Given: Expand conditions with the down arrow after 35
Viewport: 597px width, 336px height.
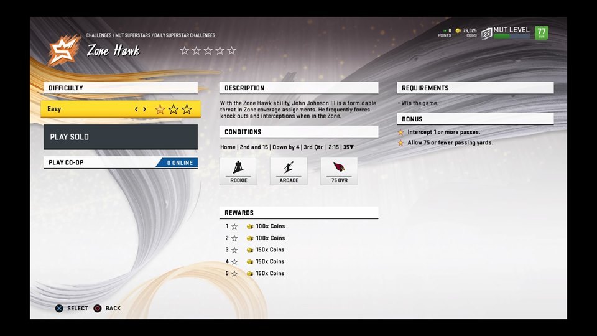Looking at the screenshot, I should [352, 147].
